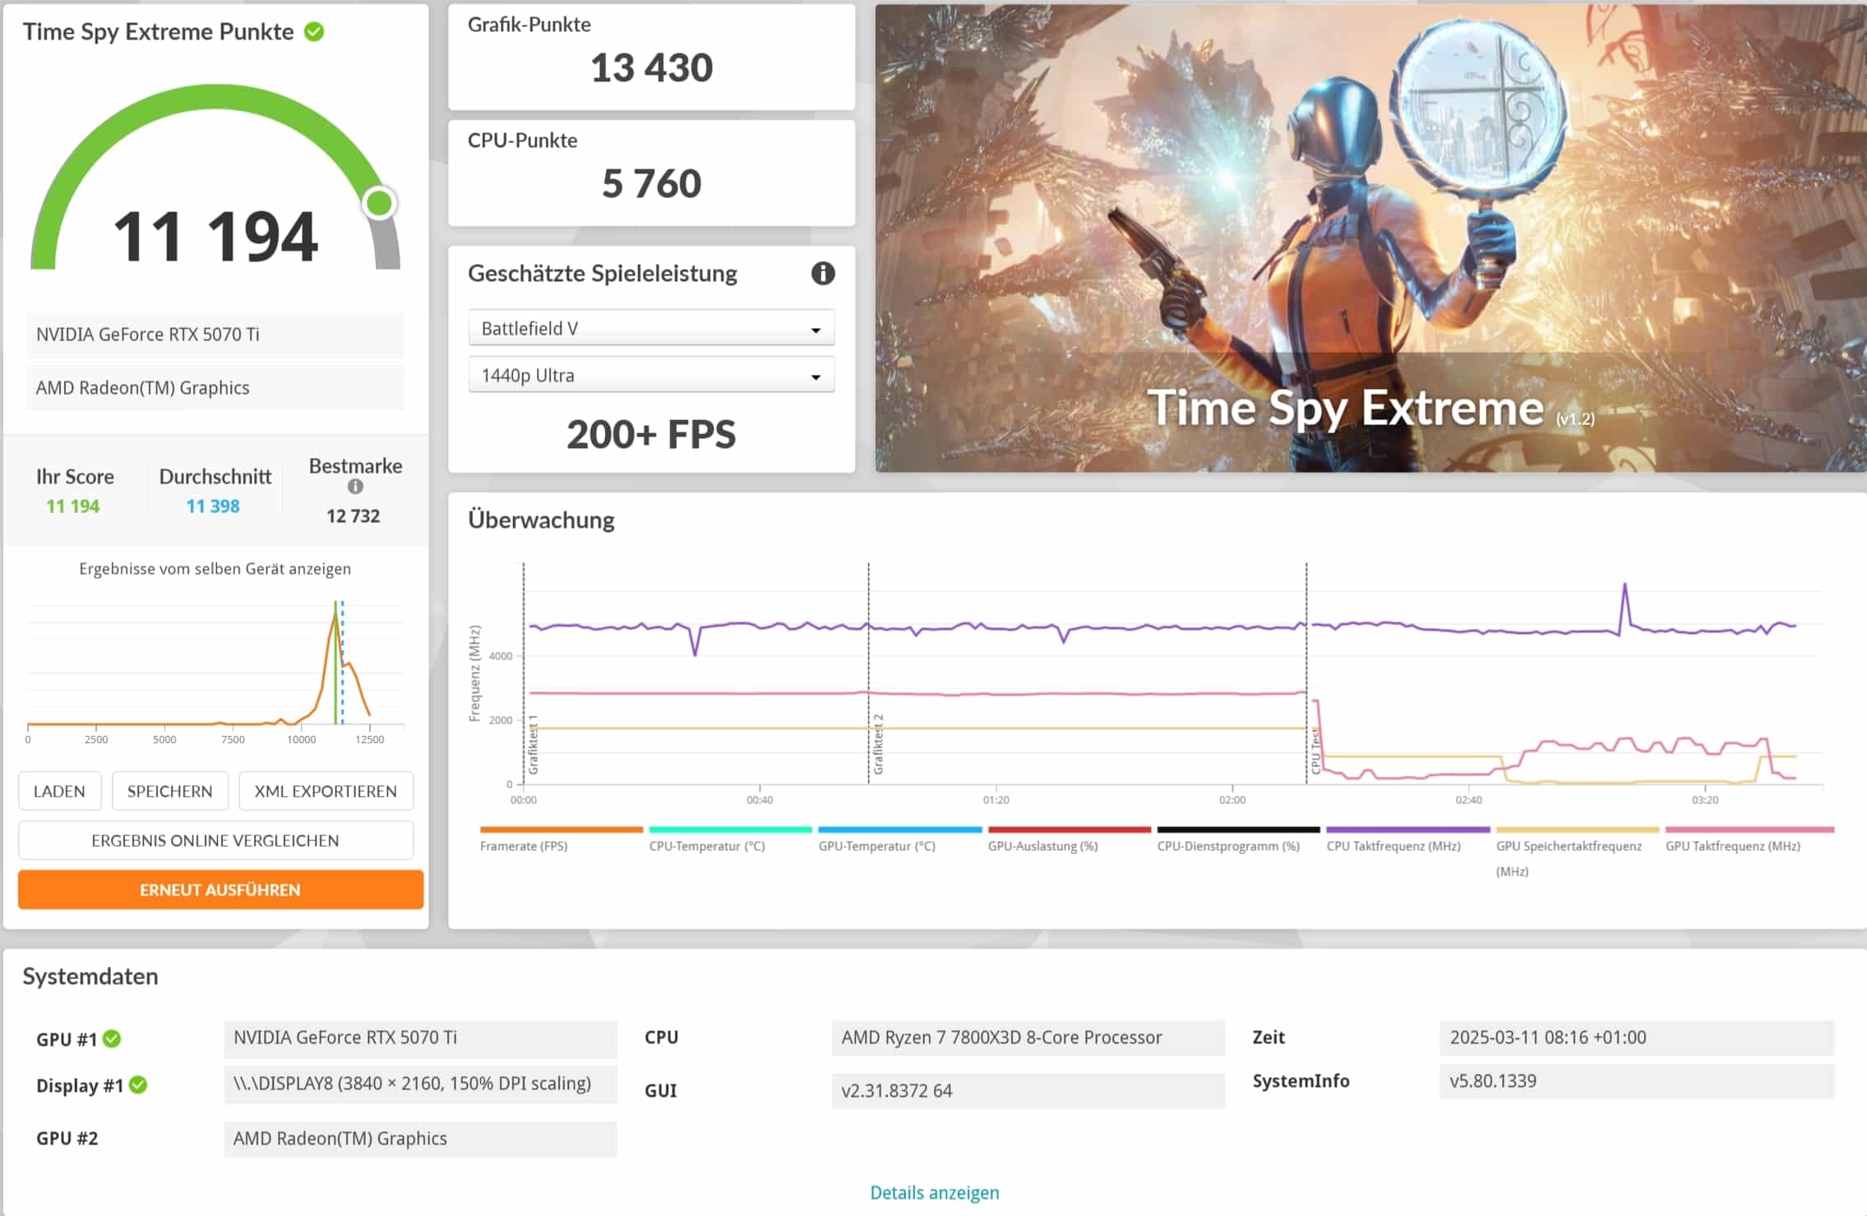Toggle CPU Taktfrequenz legend entry
1867x1216 pixels.
tap(1393, 846)
